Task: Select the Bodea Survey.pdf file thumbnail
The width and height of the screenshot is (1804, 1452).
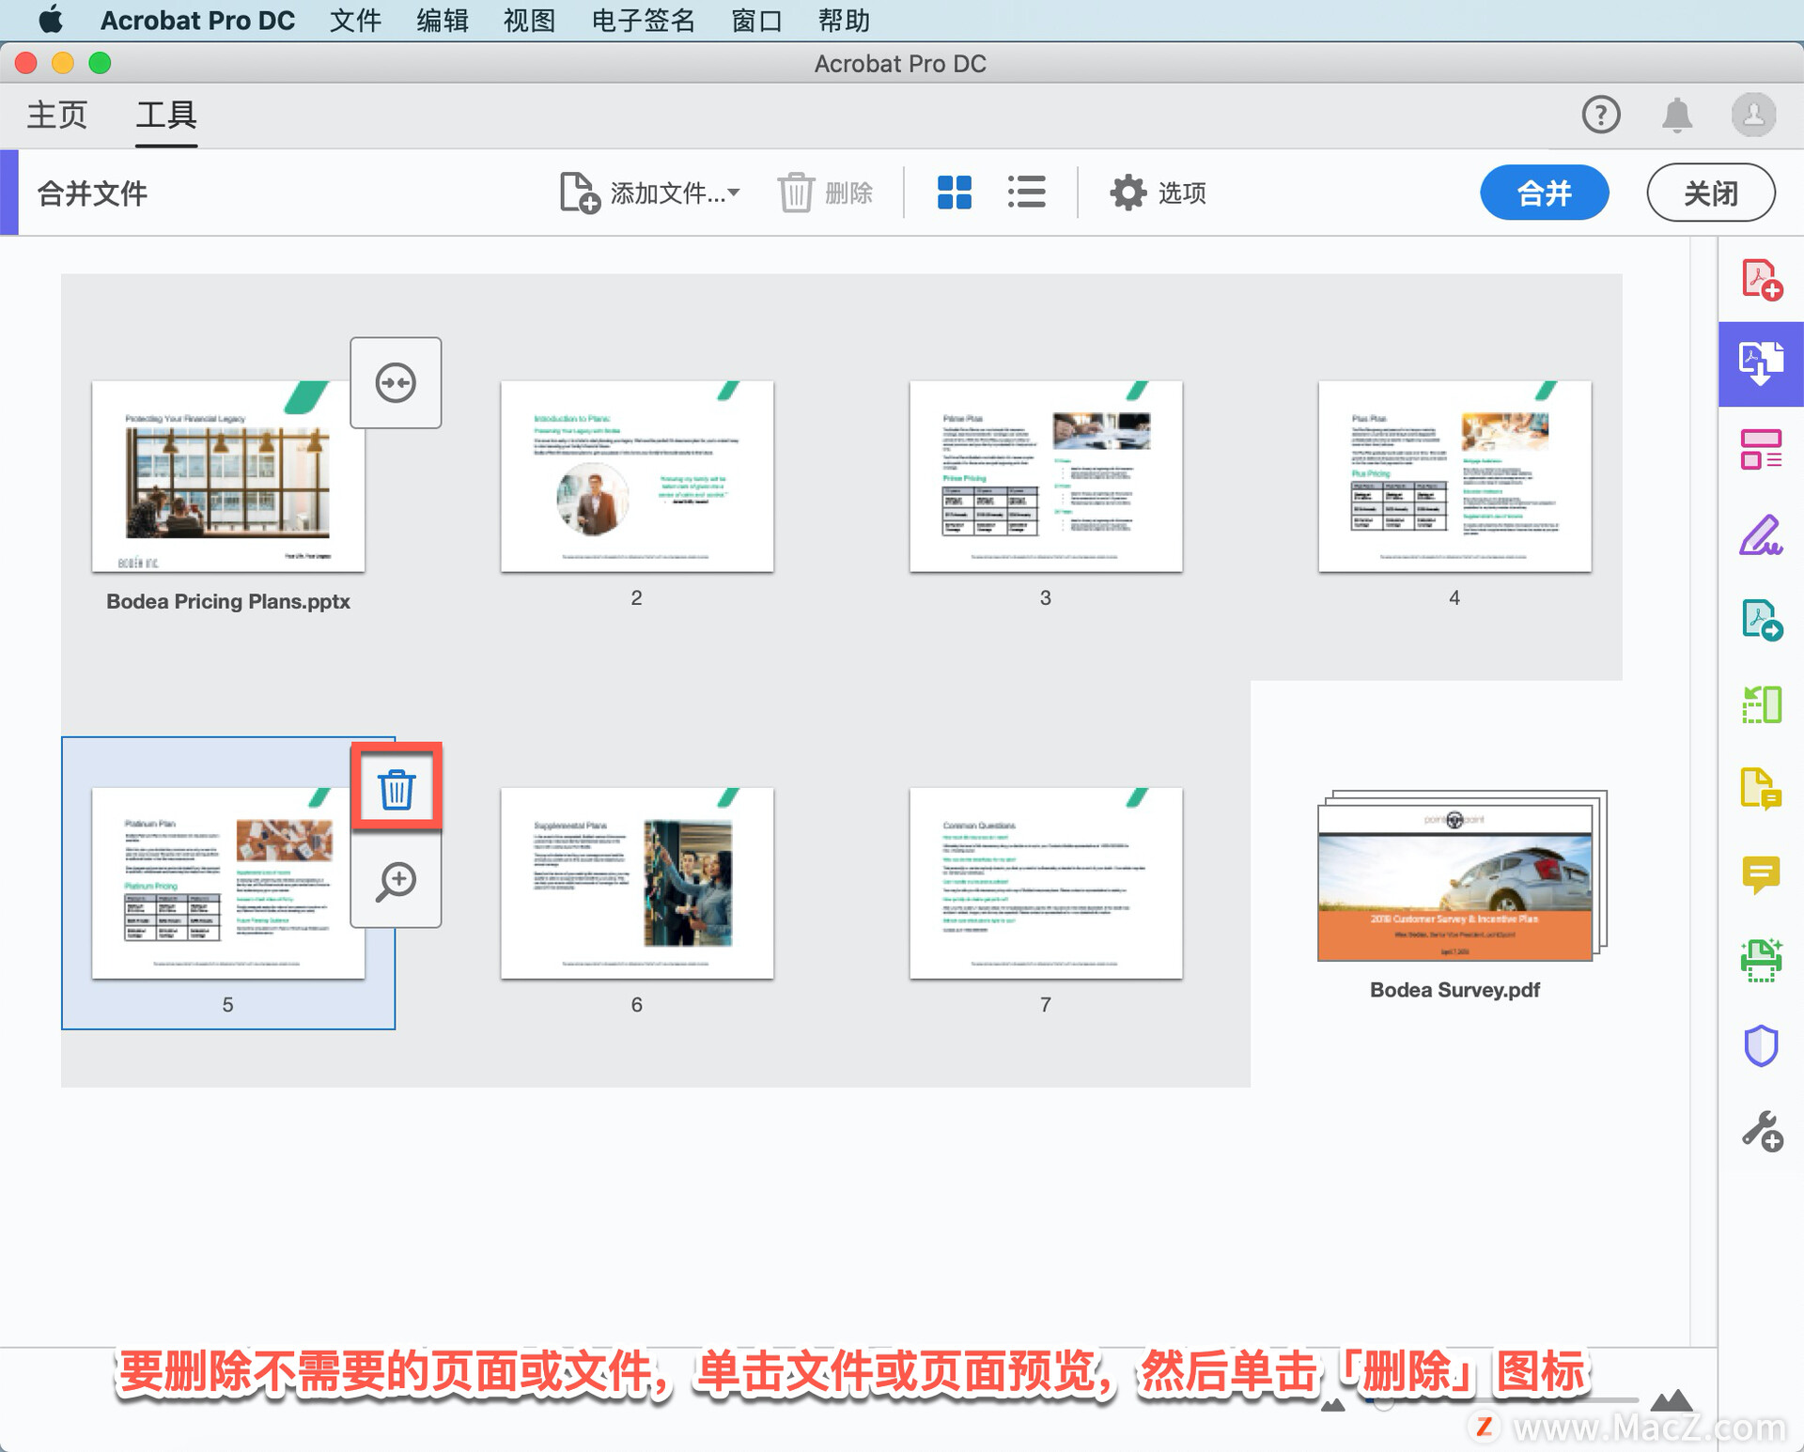Action: (1461, 875)
